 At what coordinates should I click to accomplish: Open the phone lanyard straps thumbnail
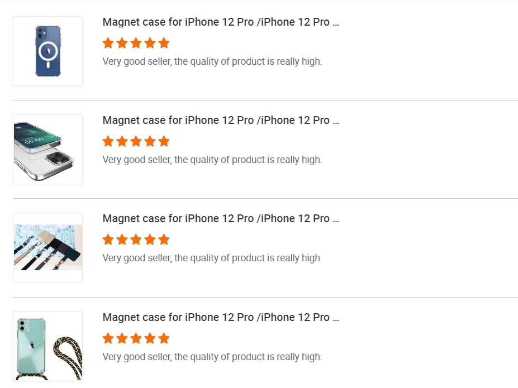(x=47, y=247)
